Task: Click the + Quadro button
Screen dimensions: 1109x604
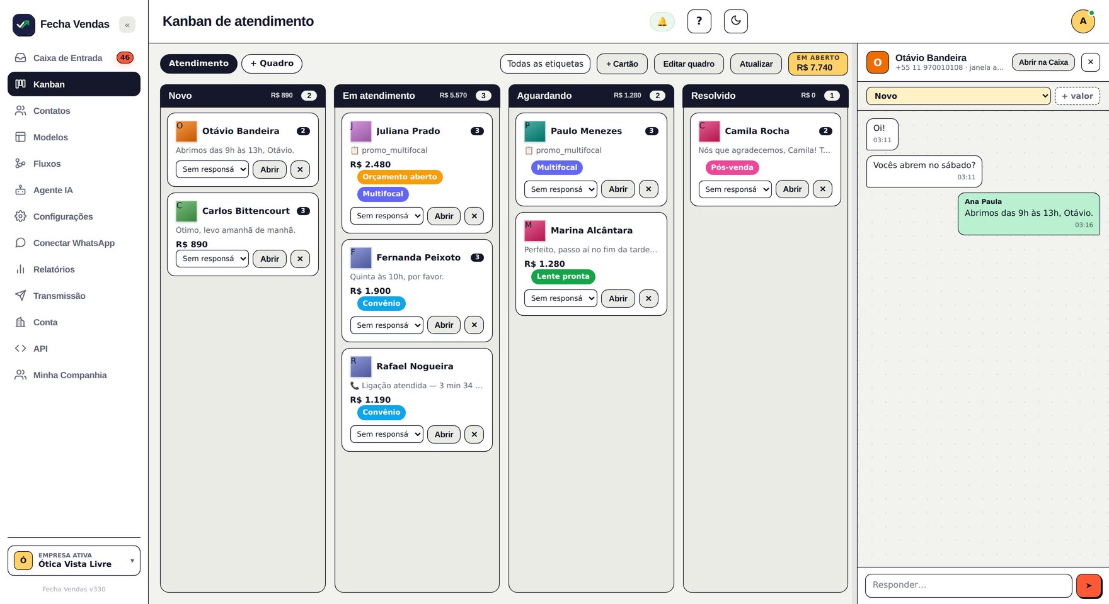Action: point(272,64)
